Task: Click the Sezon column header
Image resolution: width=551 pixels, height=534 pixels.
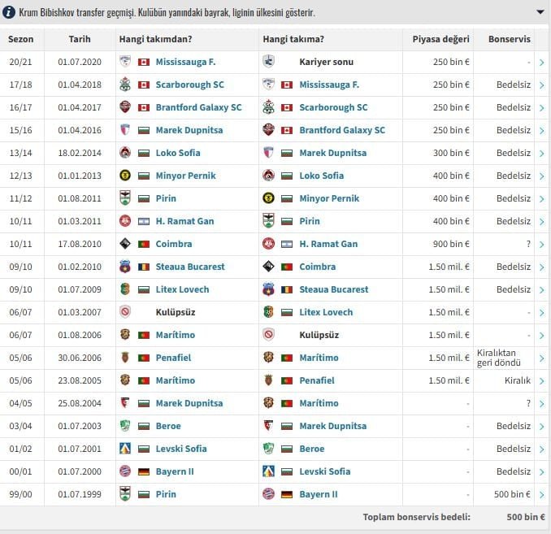Action: [21, 39]
